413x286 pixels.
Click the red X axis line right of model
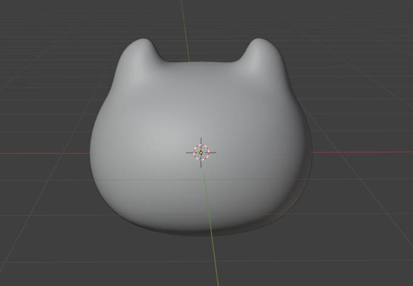pyautogui.click(x=364, y=152)
